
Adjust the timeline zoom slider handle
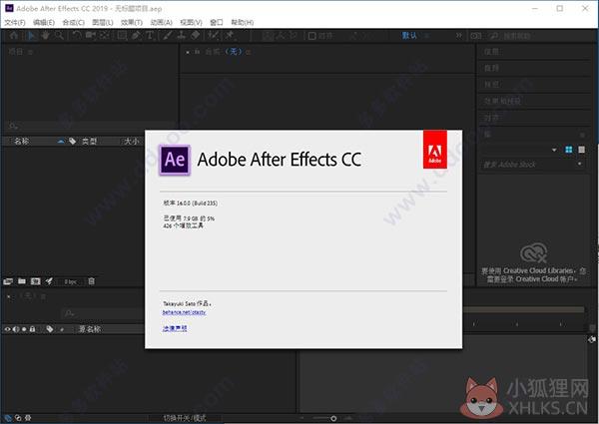click(333, 419)
